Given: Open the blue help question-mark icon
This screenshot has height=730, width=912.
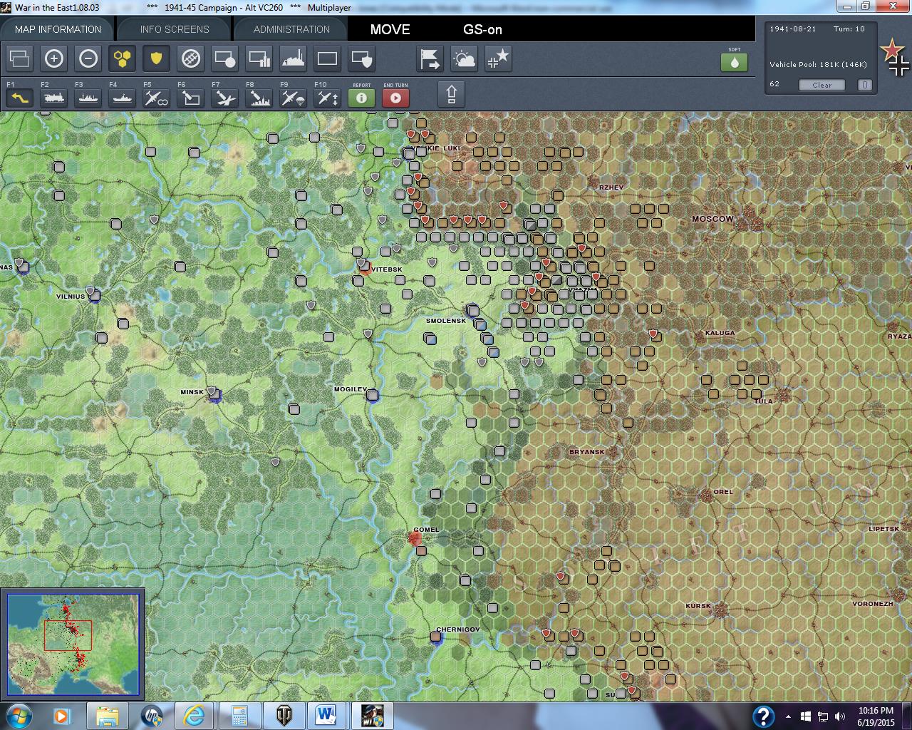Looking at the screenshot, I should point(763,716).
